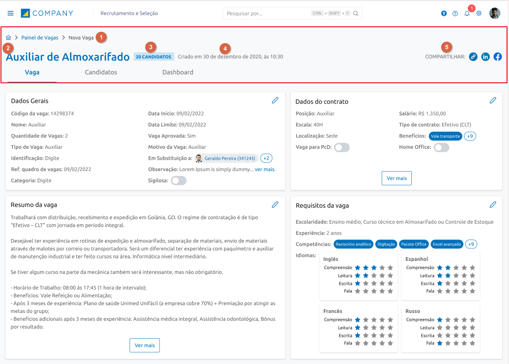509x364 pixels.
Task: Enable the Vaga para PcD switch
Action: (342, 147)
